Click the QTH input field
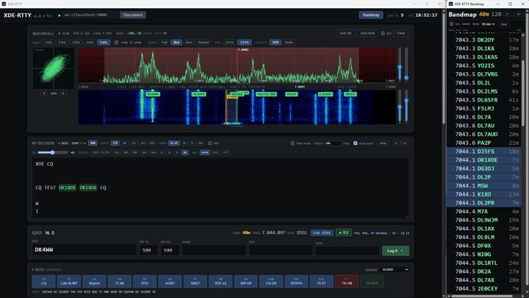This screenshot has height=298, width=529. click(281, 250)
